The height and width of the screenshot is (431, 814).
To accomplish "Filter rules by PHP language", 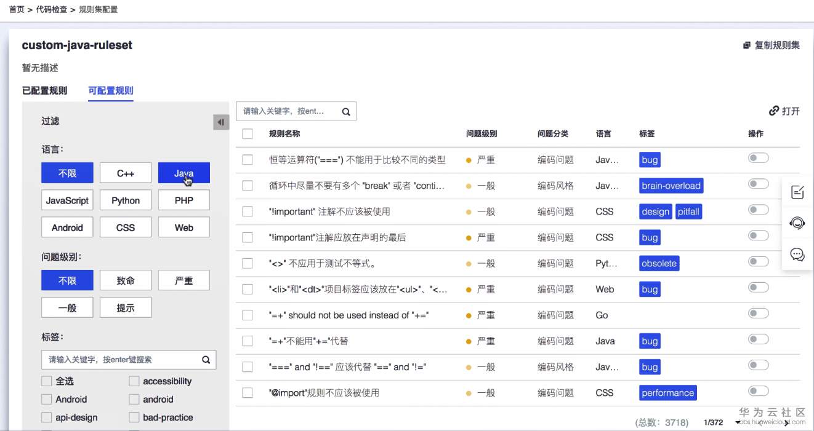I will coord(184,200).
